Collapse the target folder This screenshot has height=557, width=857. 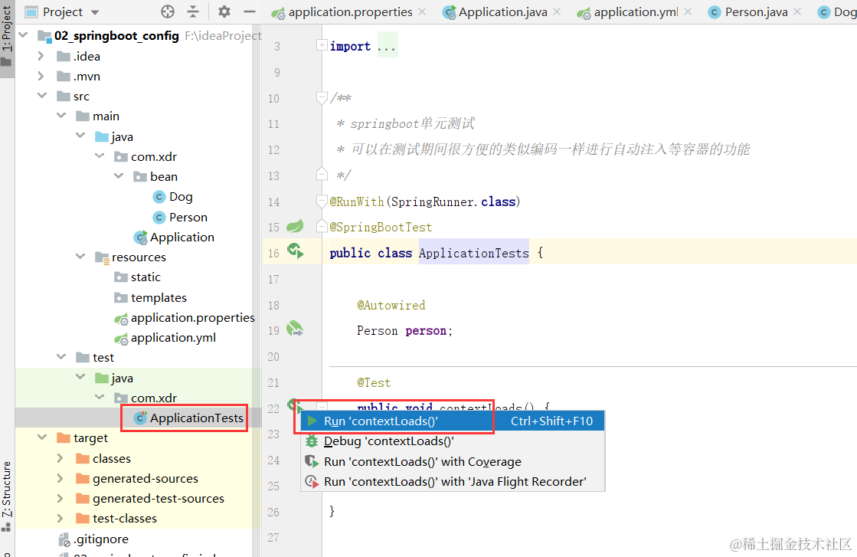click(x=42, y=437)
